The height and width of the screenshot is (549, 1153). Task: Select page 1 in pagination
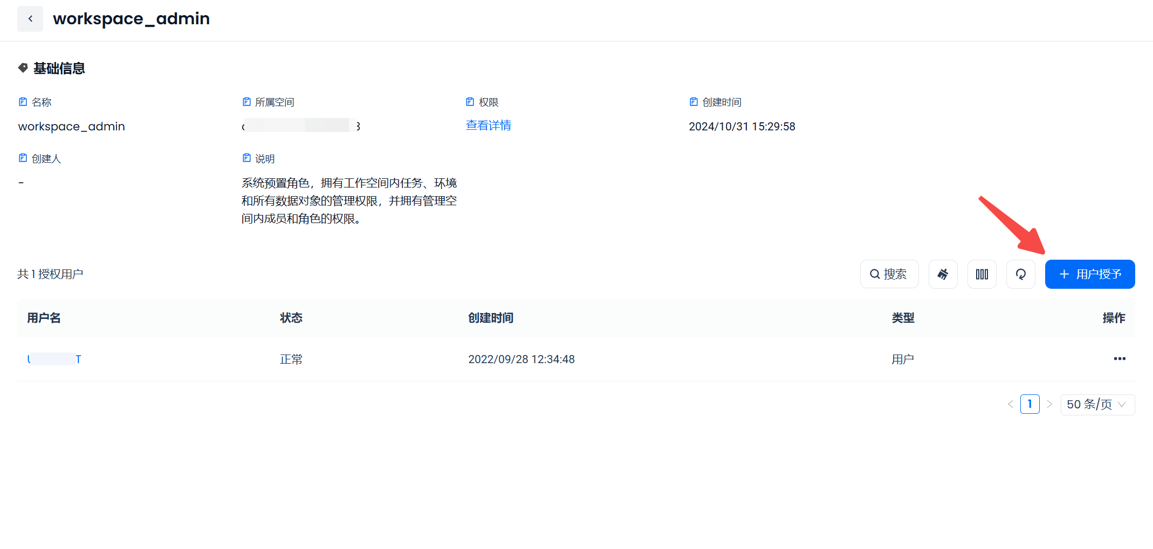[x=1030, y=405]
